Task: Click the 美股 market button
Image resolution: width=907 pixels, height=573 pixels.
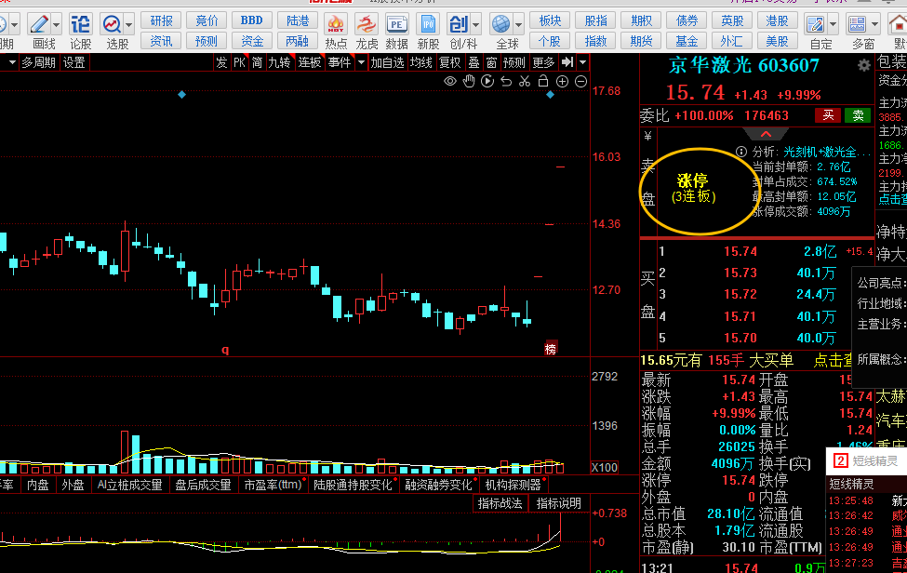Action: [x=777, y=41]
